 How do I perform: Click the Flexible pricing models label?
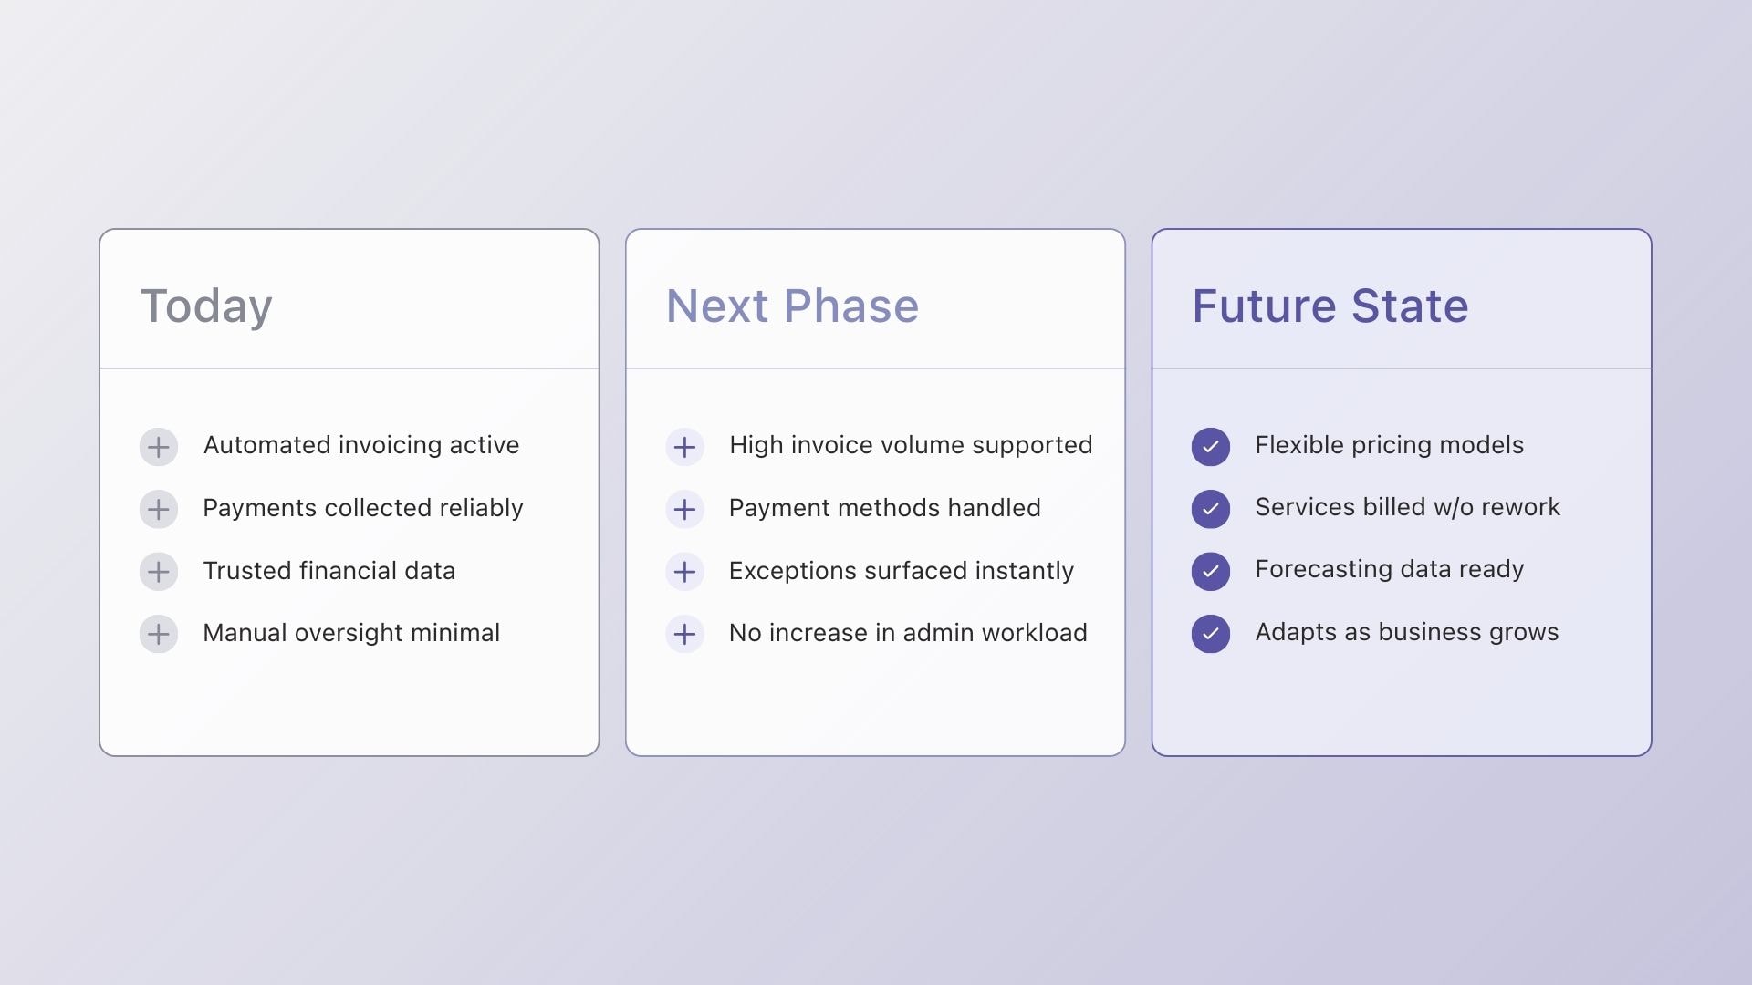point(1390,445)
